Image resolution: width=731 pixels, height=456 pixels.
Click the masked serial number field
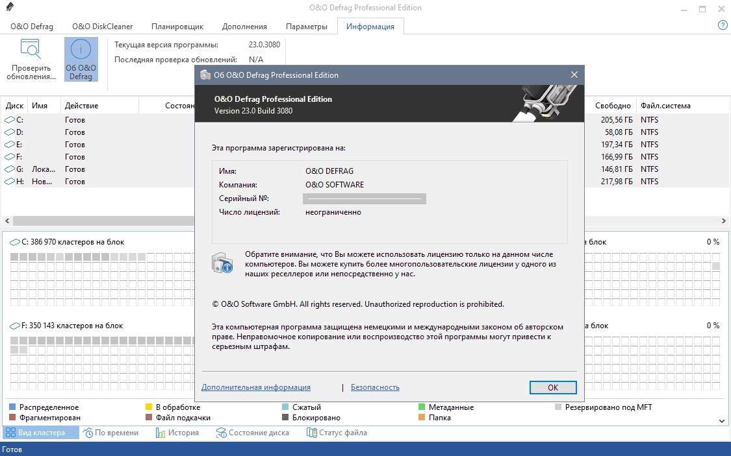(x=365, y=198)
